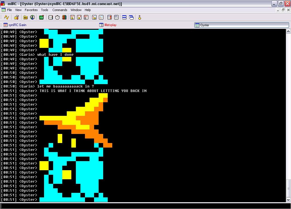Screen dimensions: 291x209
Task: Click the About mIRC icon
Action: point(140,17)
